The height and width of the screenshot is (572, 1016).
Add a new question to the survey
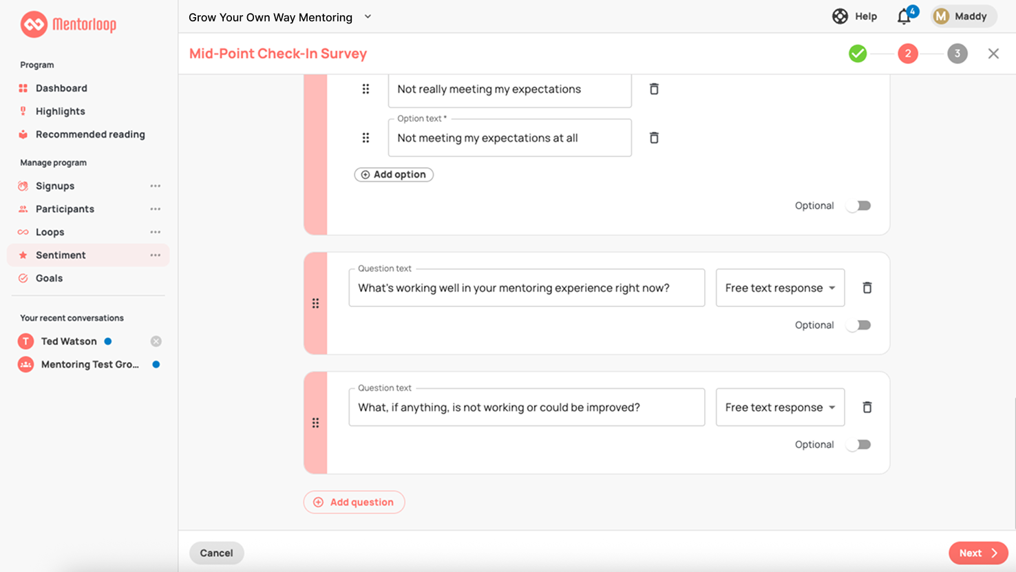coord(354,502)
